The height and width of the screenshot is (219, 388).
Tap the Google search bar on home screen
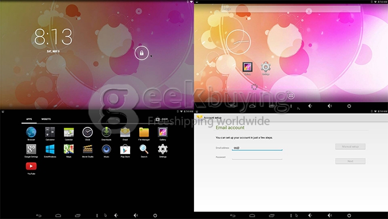tap(291, 9)
